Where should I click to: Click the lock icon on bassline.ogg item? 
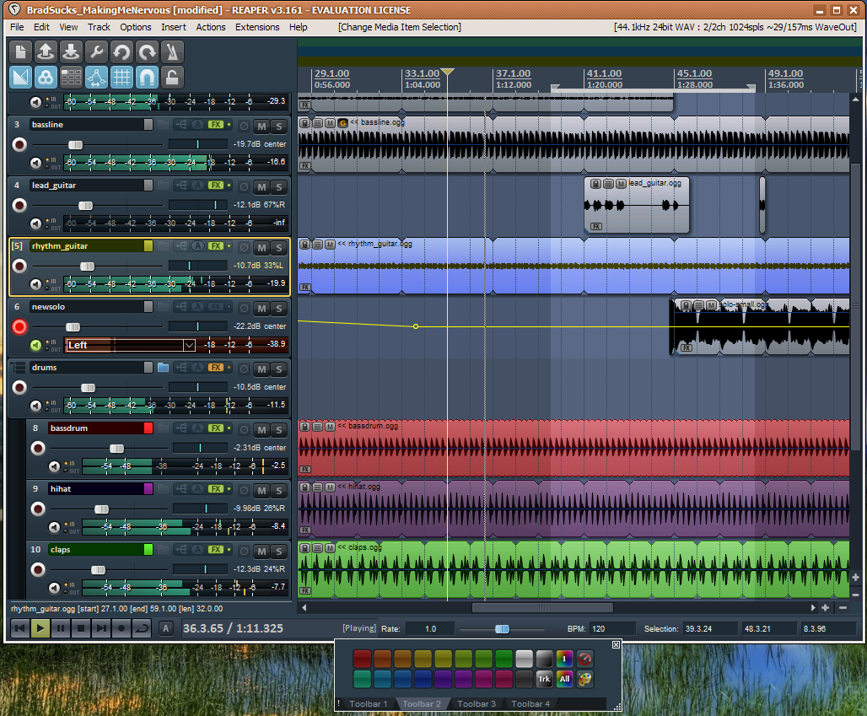pyautogui.click(x=304, y=123)
